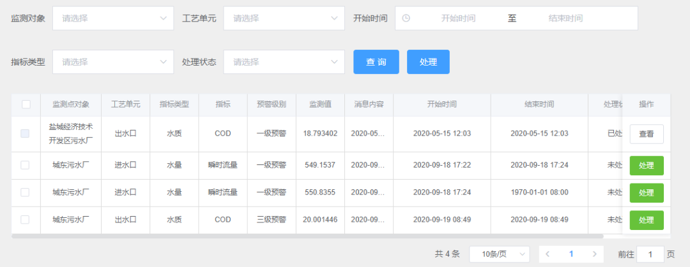Image resolution: width=690 pixels, height=267 pixels.
Task: Click the blue 处理 button beside 查询
Action: 428,62
